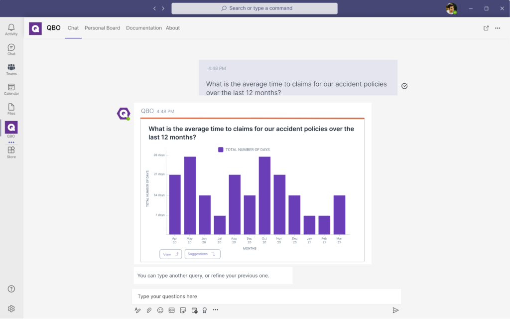Switch to the Personal Board tab

pos(102,28)
